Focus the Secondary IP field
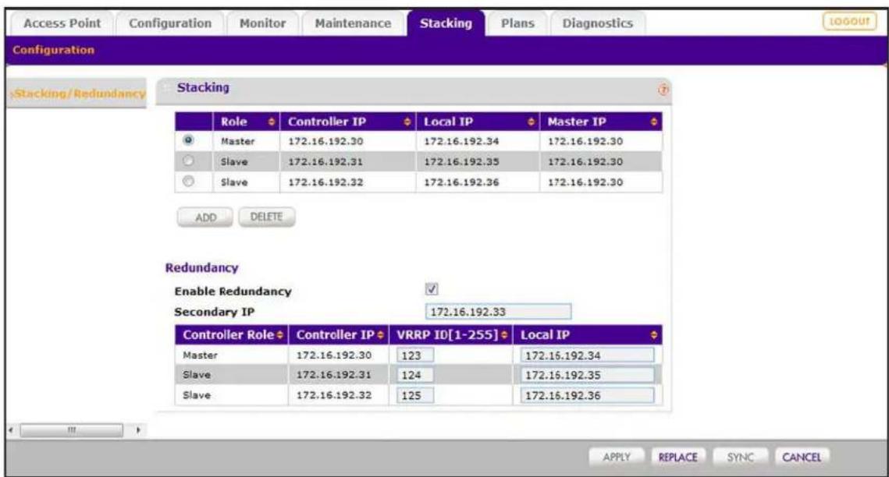The width and height of the screenshot is (889, 477). [499, 312]
